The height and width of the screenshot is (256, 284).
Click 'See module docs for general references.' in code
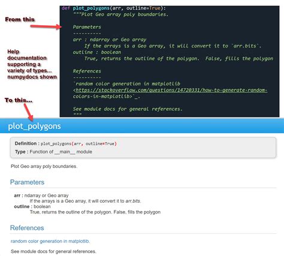(128, 109)
